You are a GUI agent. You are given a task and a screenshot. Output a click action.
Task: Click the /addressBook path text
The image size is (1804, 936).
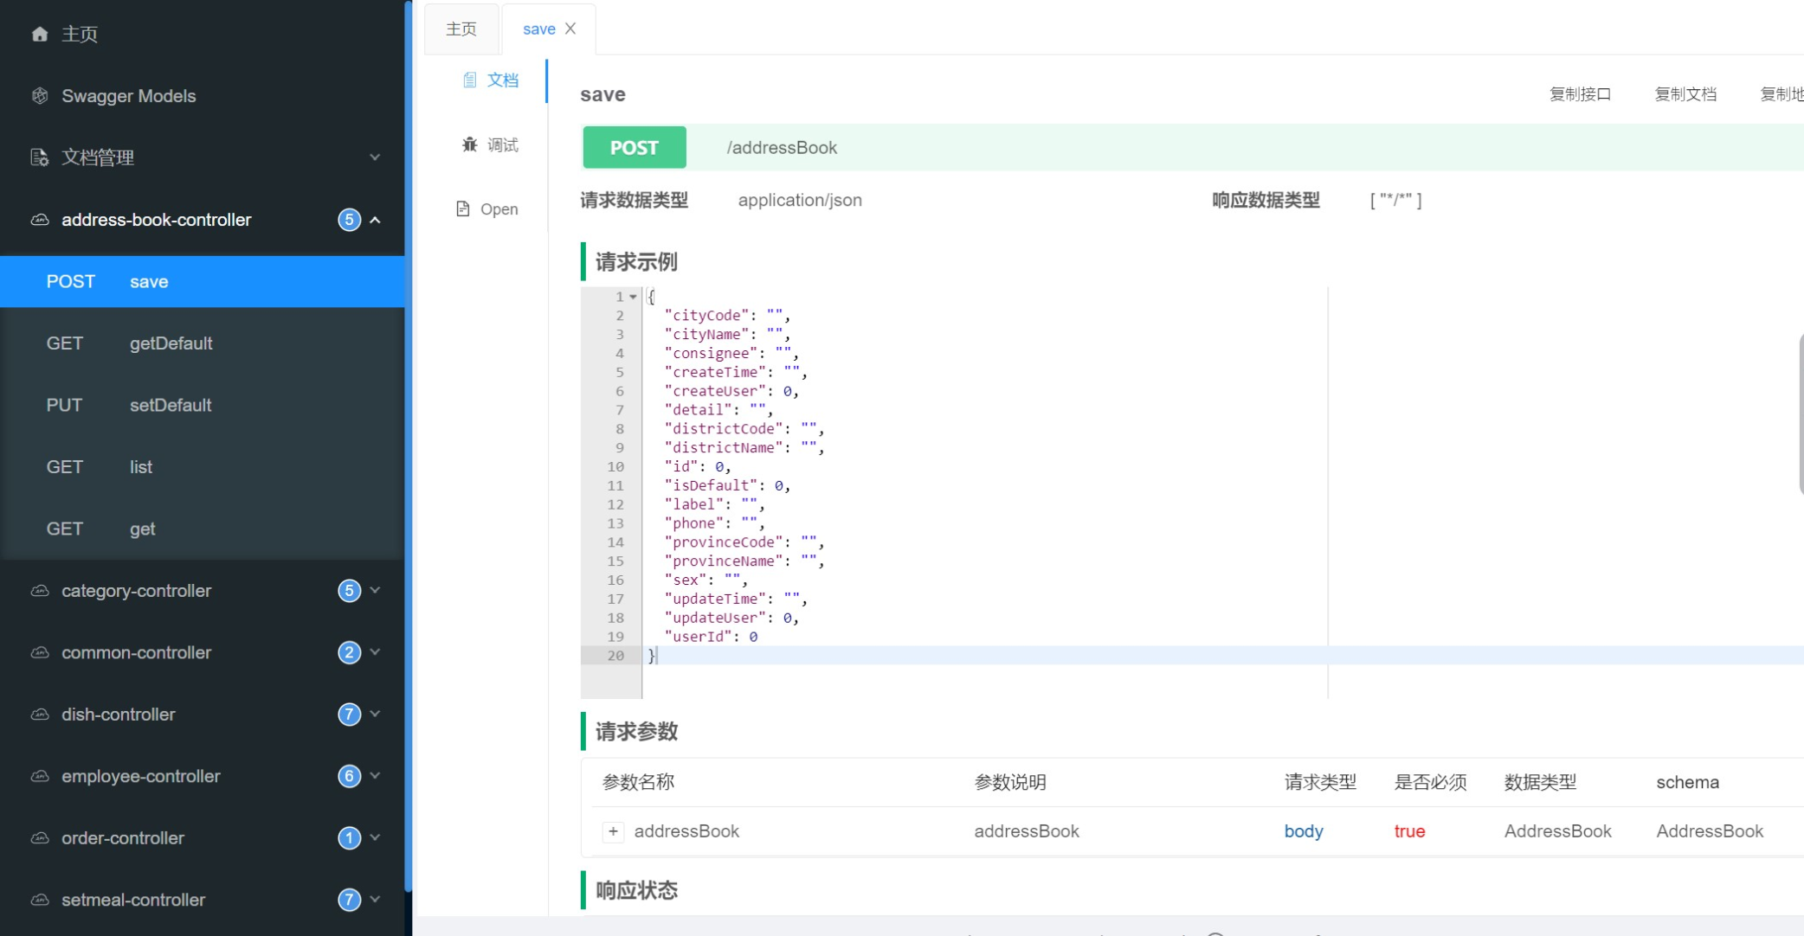pos(782,148)
